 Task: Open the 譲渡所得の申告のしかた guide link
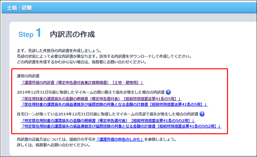coord(120,140)
